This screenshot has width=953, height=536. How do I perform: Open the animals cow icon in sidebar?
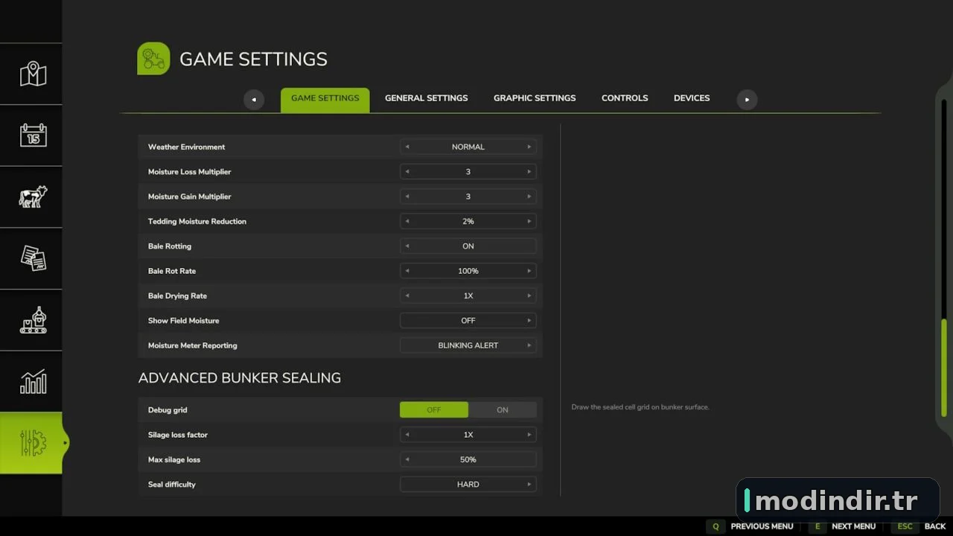pos(33,197)
